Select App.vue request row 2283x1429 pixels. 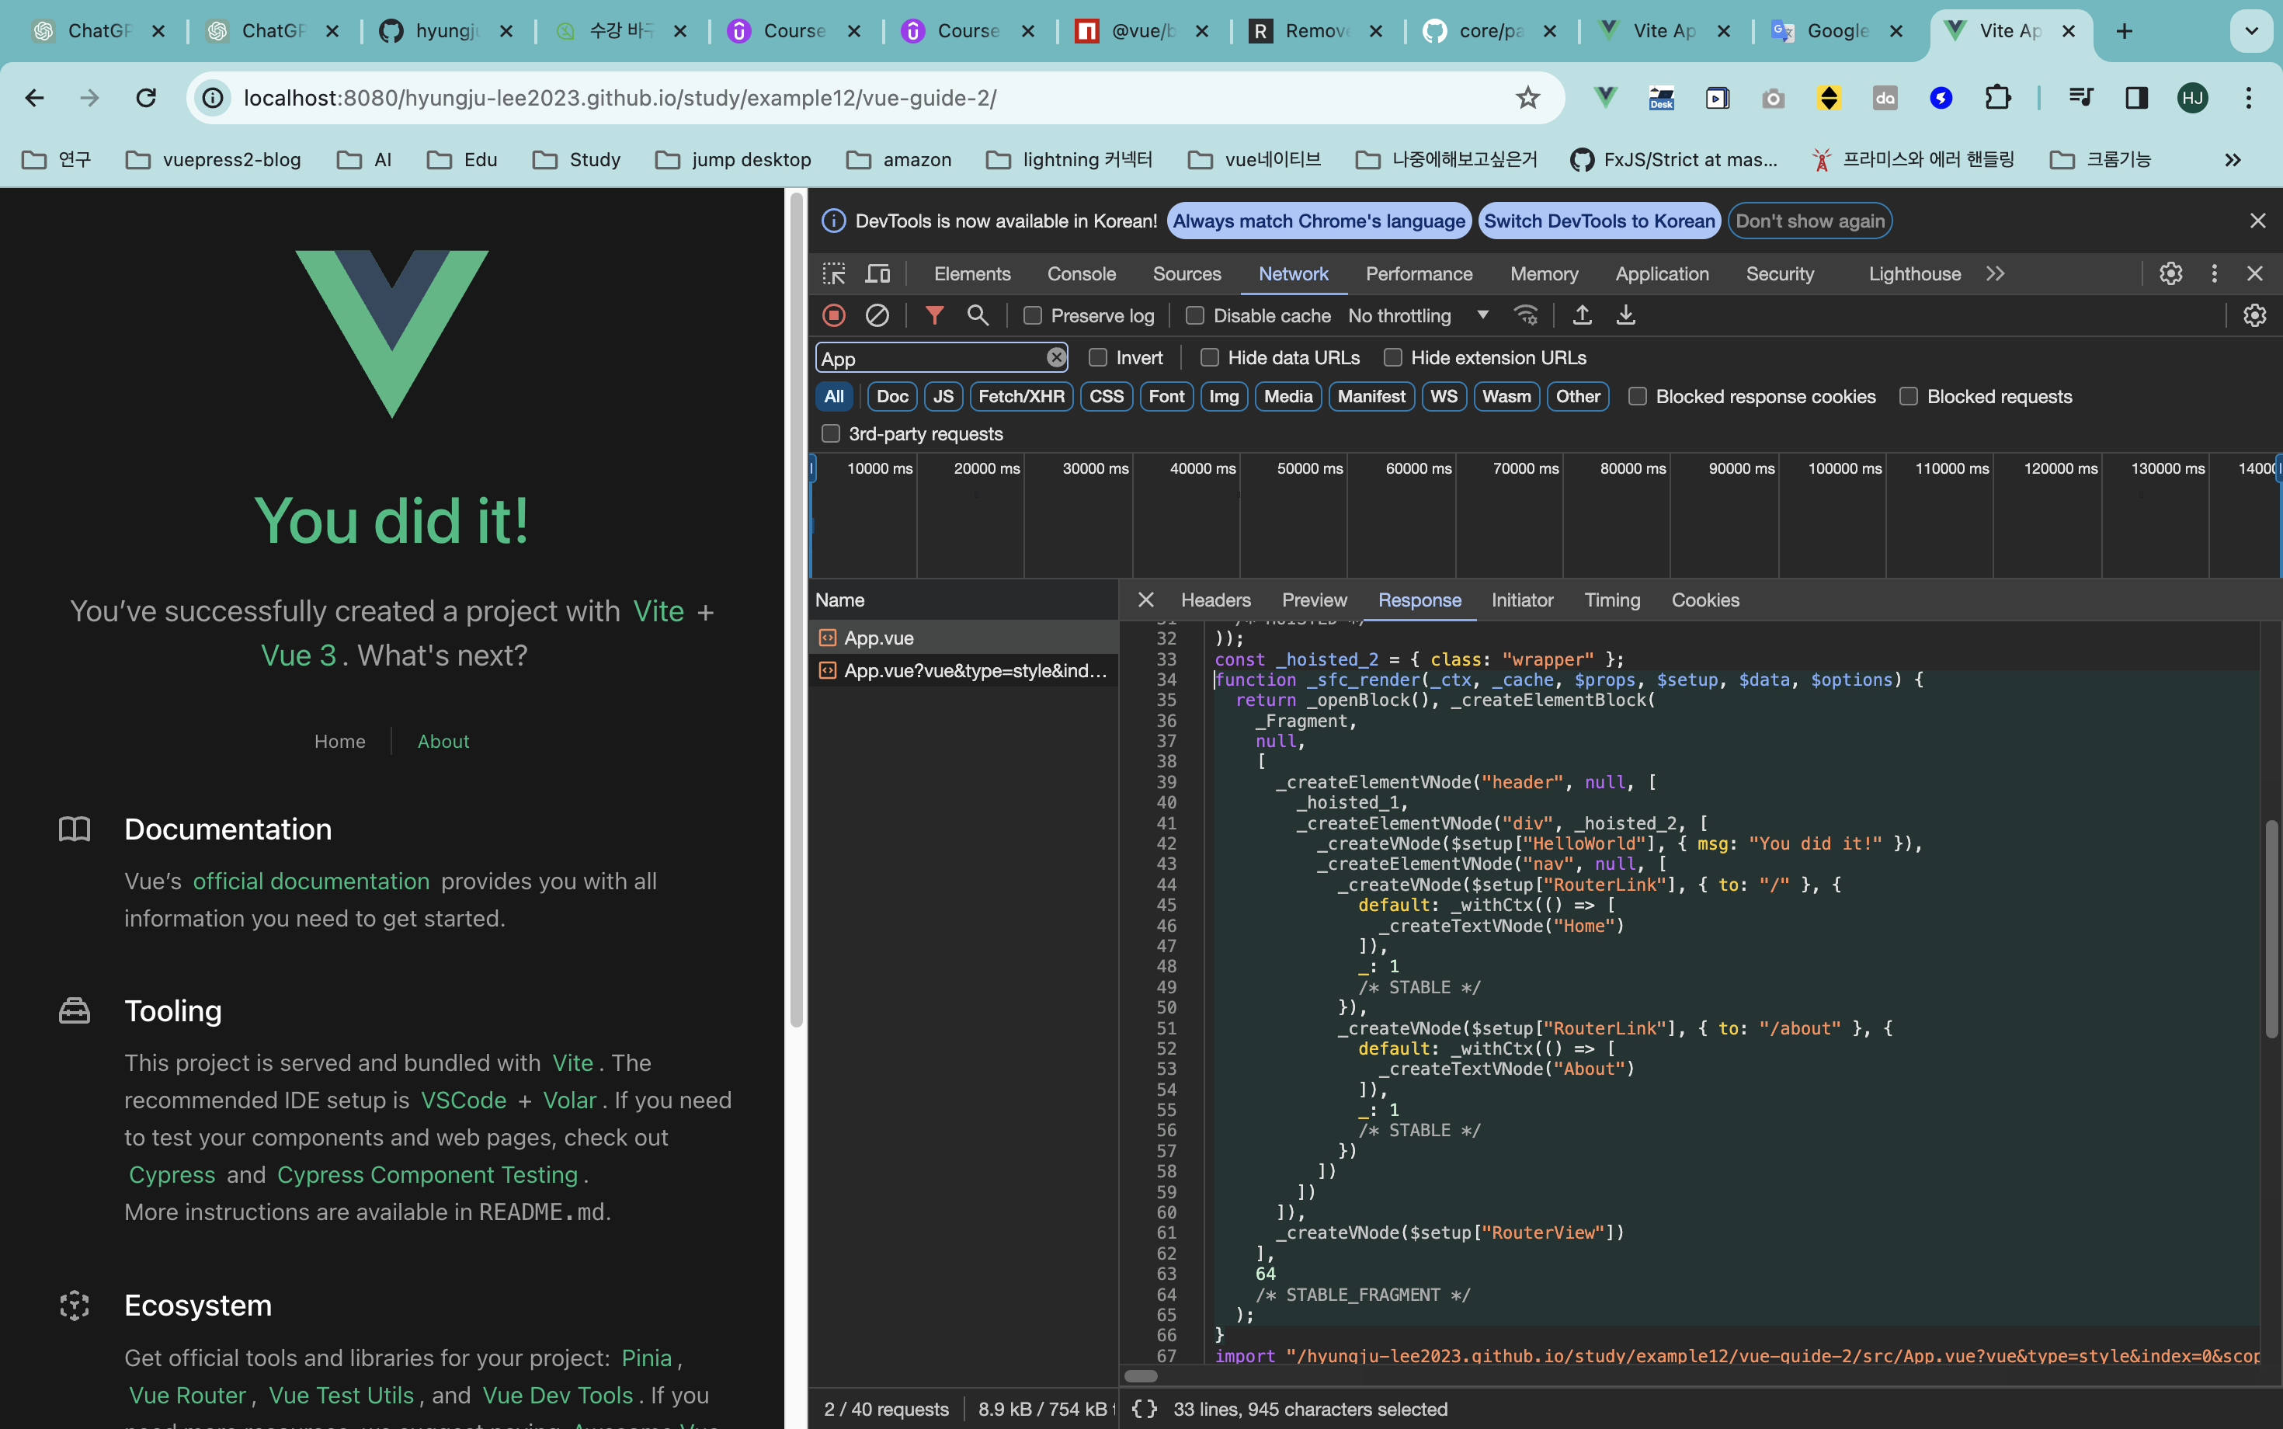963,638
